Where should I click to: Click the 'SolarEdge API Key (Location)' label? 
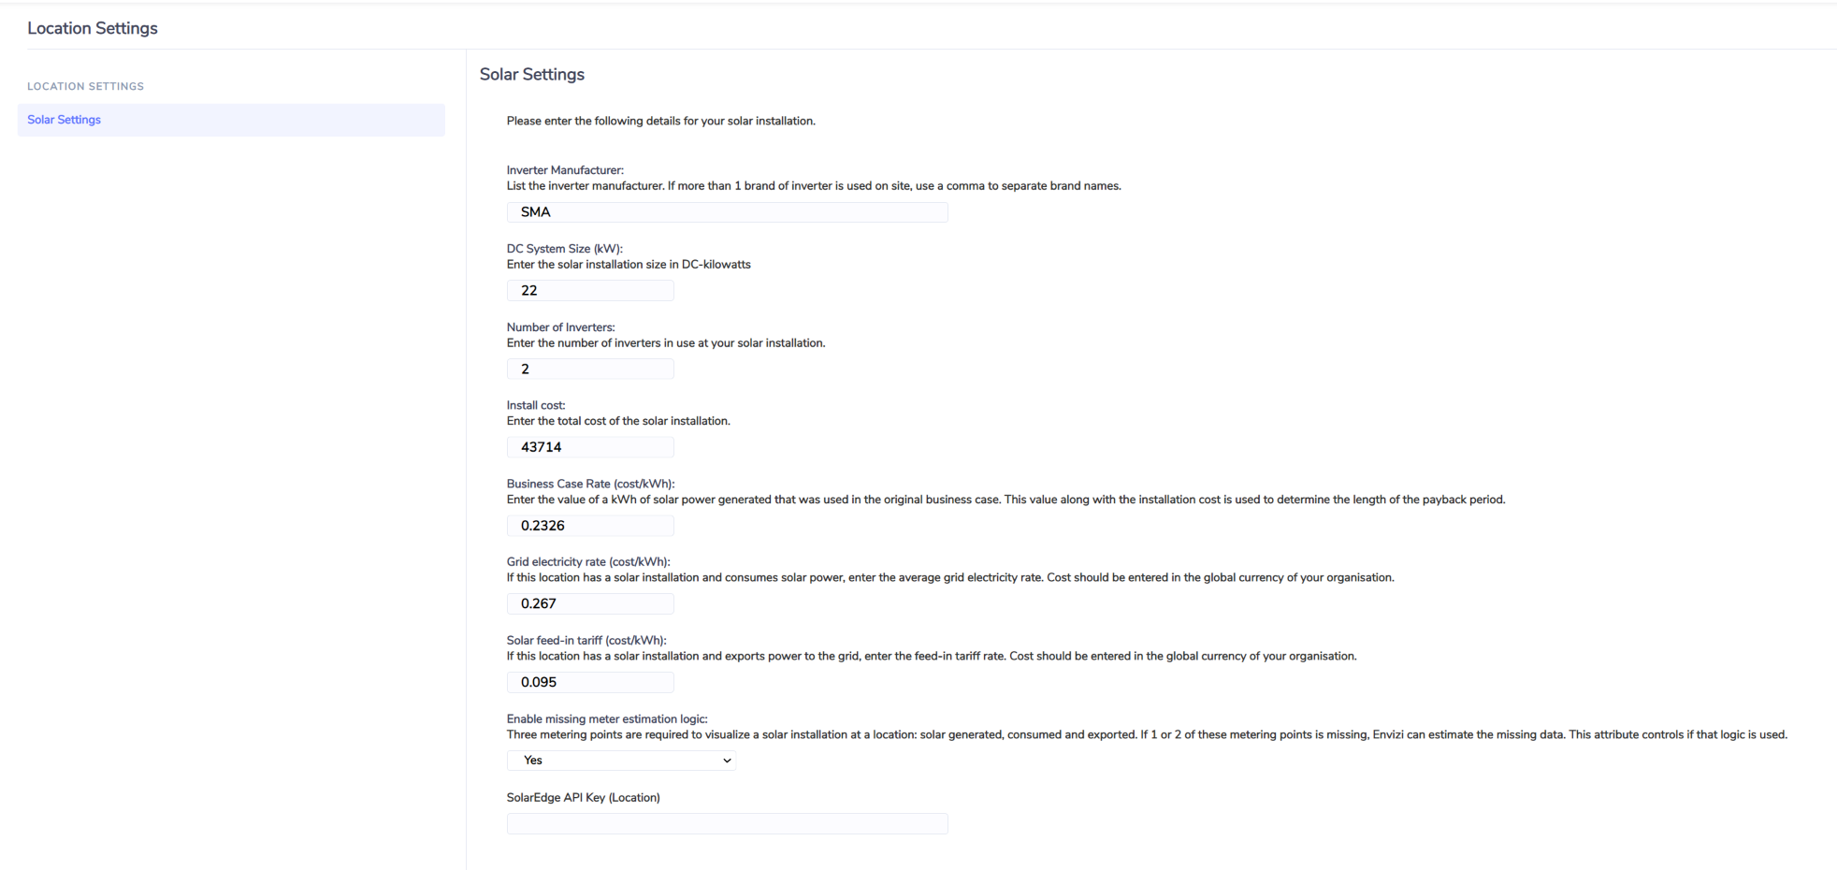click(x=584, y=798)
